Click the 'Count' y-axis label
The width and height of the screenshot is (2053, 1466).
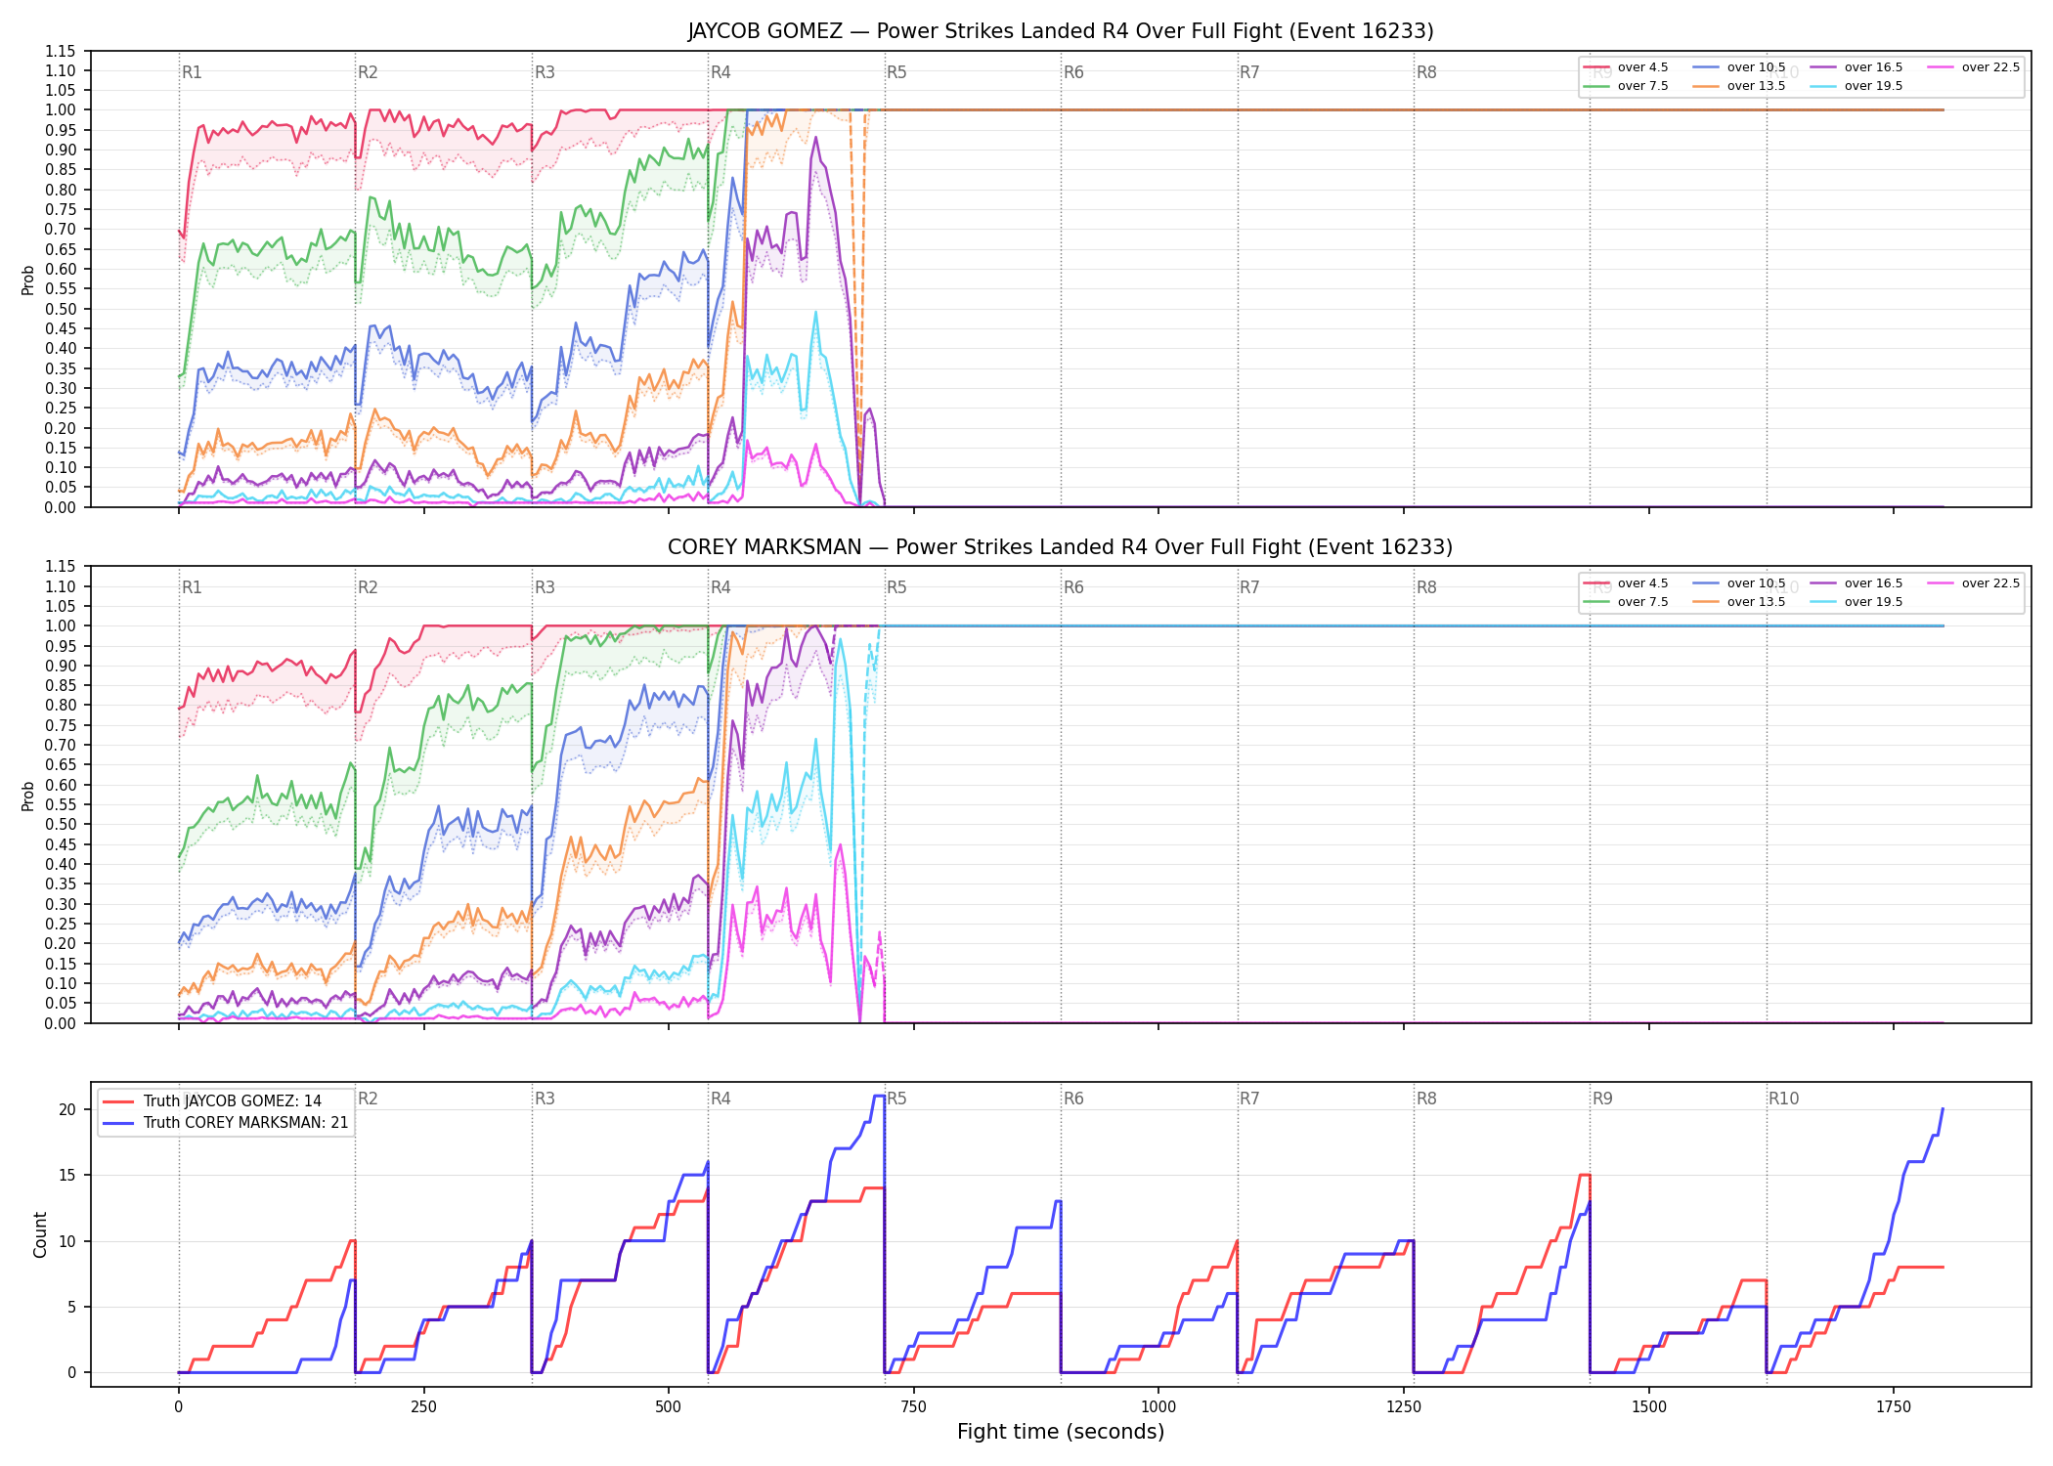click(x=40, y=1234)
